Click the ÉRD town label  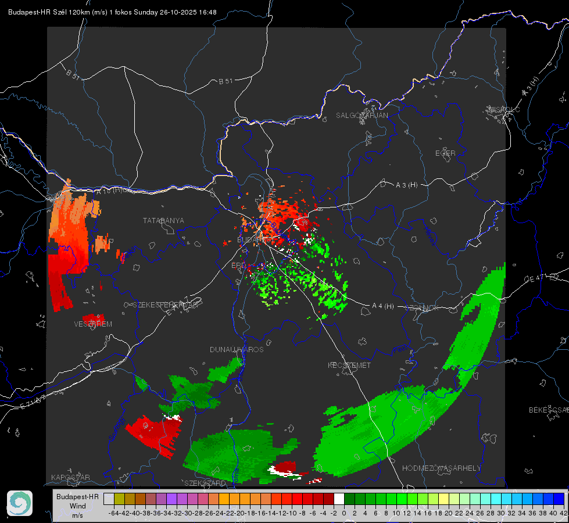(238, 266)
